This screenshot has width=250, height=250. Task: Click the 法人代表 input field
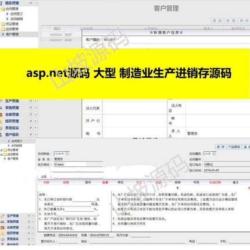tap(135, 108)
